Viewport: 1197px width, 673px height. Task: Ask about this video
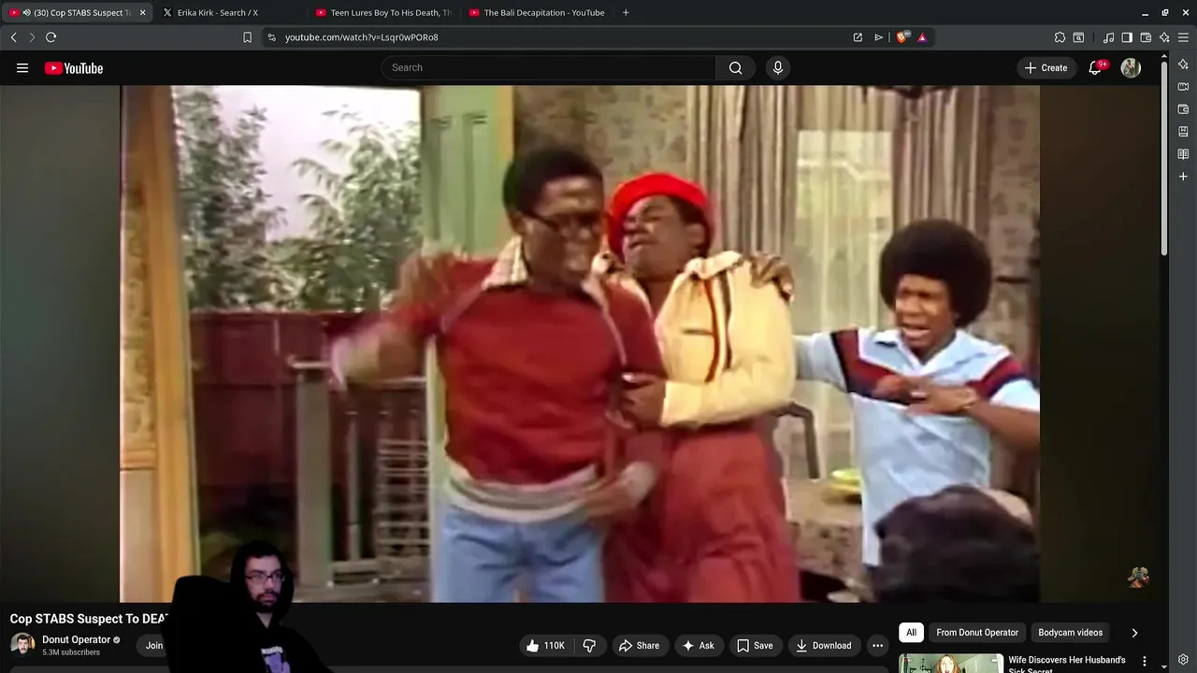tap(698, 645)
